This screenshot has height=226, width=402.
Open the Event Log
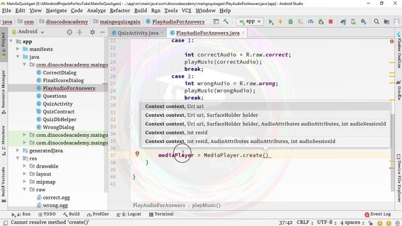[x=378, y=214]
